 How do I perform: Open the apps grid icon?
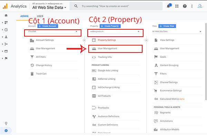click(177, 6)
